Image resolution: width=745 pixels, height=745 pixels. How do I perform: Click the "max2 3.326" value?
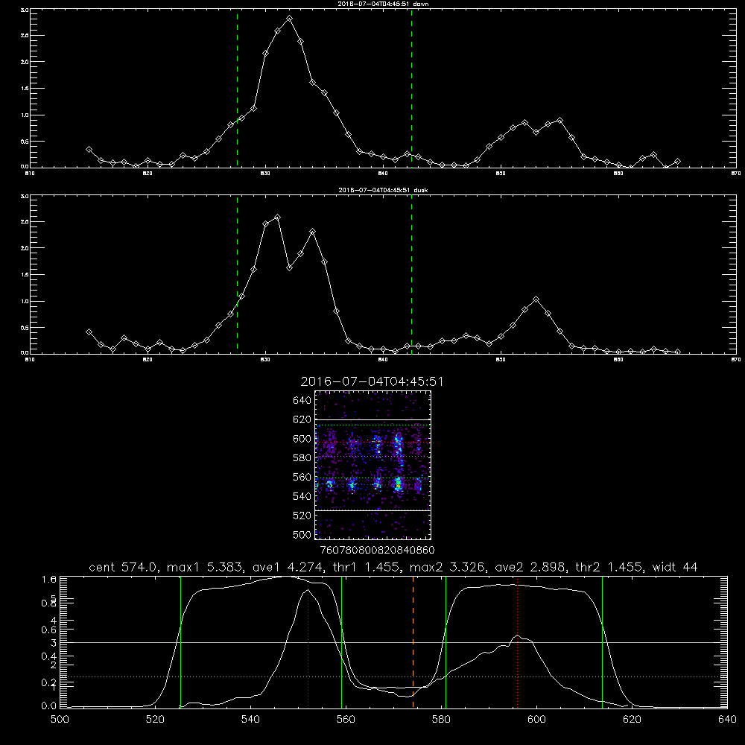click(446, 567)
